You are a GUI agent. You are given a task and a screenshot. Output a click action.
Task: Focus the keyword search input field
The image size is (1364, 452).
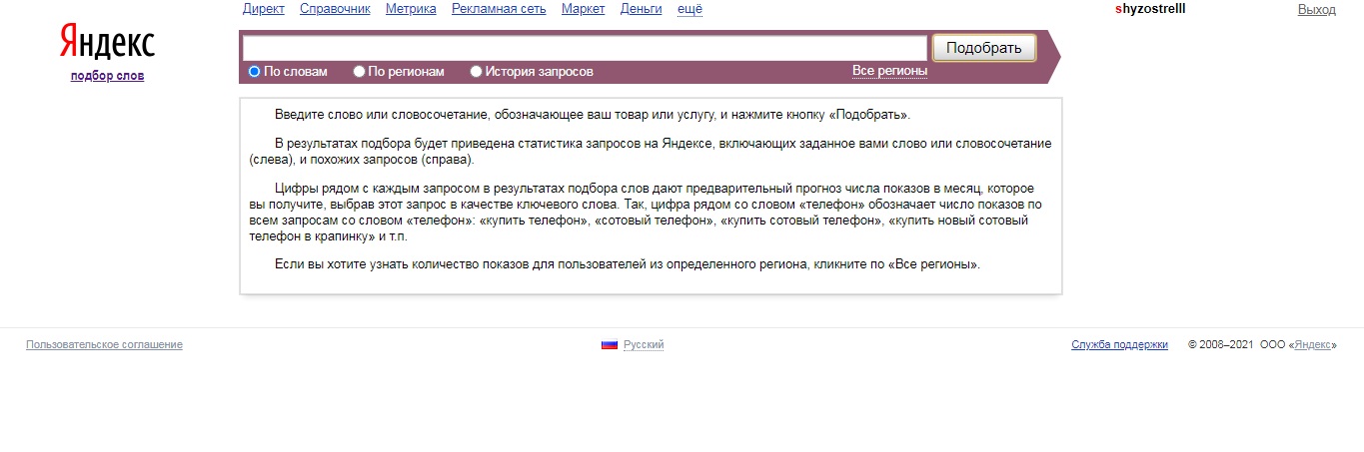pos(586,48)
